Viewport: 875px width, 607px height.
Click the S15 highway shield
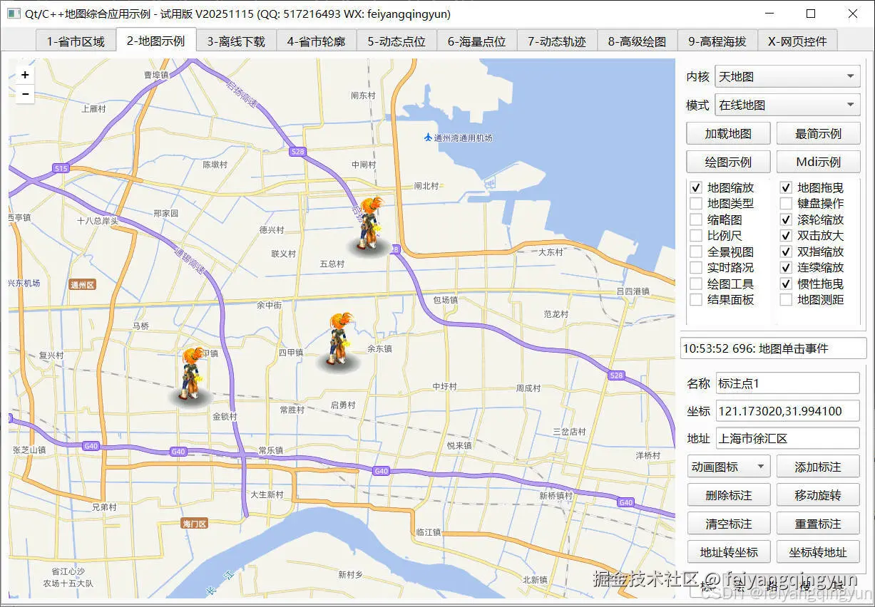[x=61, y=169]
